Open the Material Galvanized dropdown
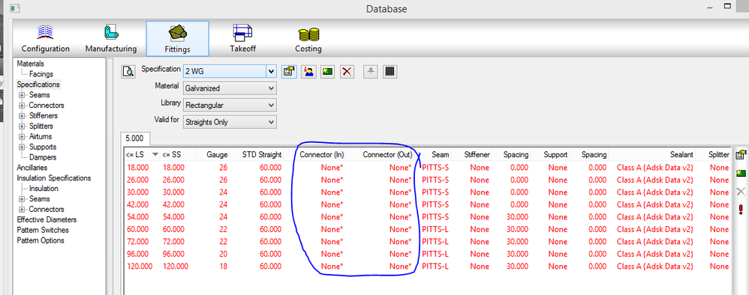Image resolution: width=749 pixels, height=295 pixels. coord(272,88)
